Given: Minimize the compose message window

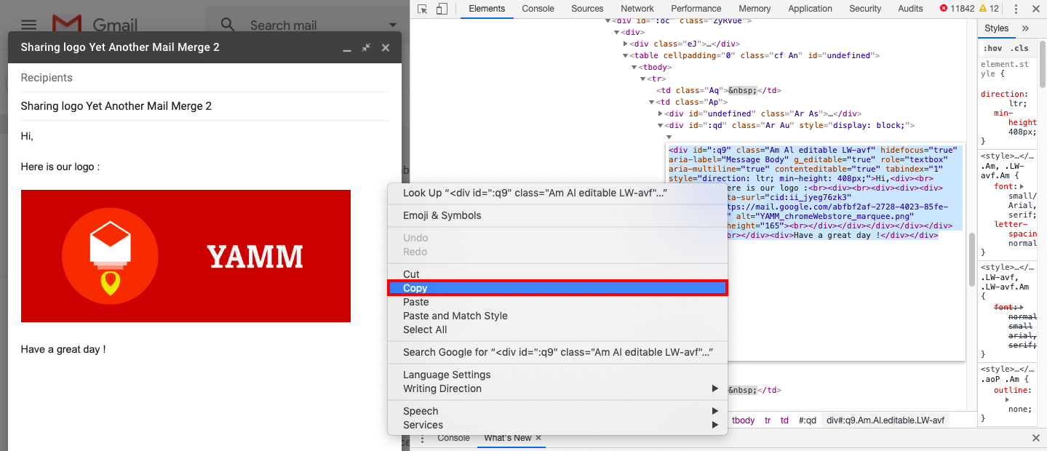Looking at the screenshot, I should coord(347,48).
